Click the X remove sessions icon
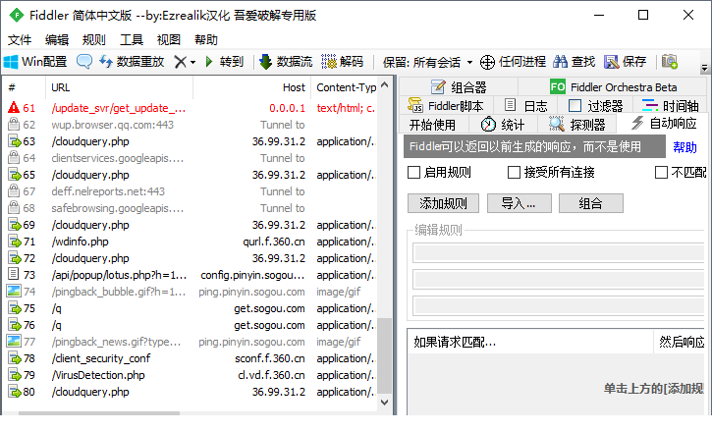This screenshot has height=431, width=712. [181, 61]
